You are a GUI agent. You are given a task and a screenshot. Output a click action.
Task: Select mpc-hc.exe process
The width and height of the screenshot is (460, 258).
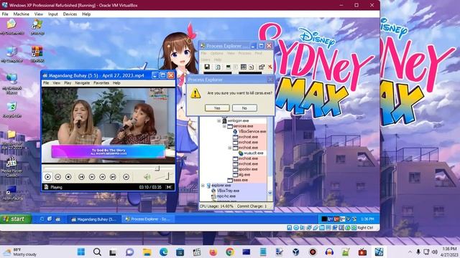coord(226,196)
